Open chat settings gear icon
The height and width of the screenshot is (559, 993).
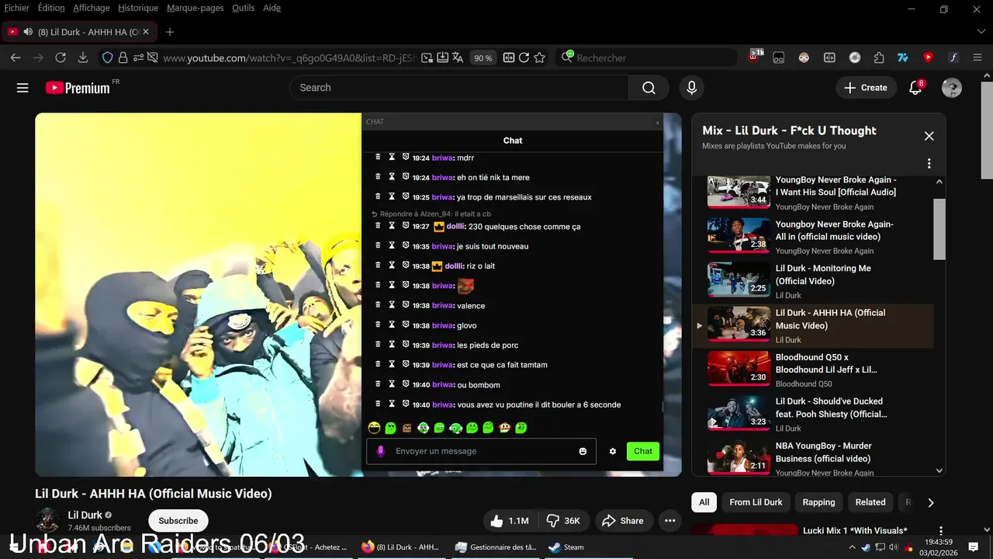click(x=612, y=451)
